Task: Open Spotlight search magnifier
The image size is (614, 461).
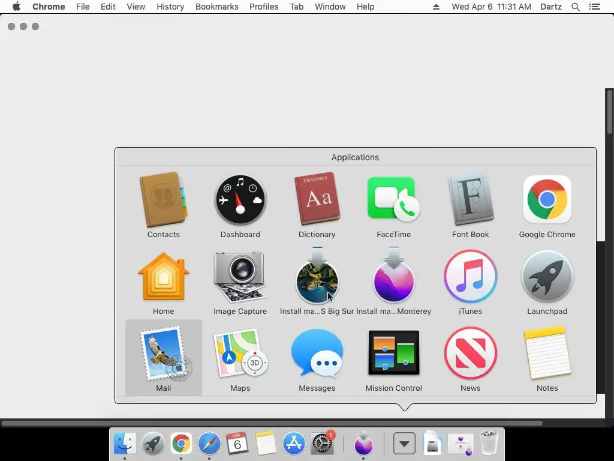Action: pyautogui.click(x=576, y=7)
